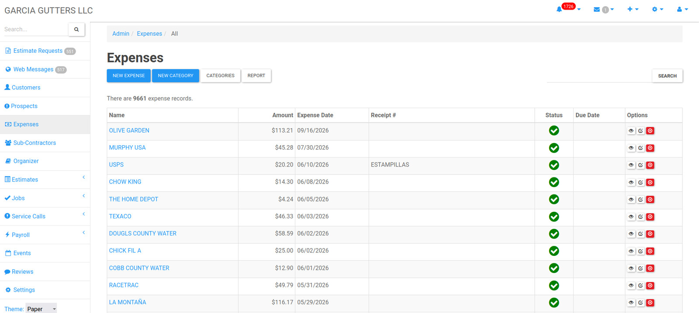699x313 pixels.
Task: Edit the DOUGLS COUNTY WATER expense
Action: [x=640, y=234]
